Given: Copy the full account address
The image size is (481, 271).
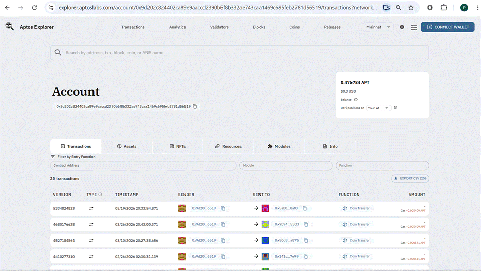Looking at the screenshot, I should click(195, 106).
